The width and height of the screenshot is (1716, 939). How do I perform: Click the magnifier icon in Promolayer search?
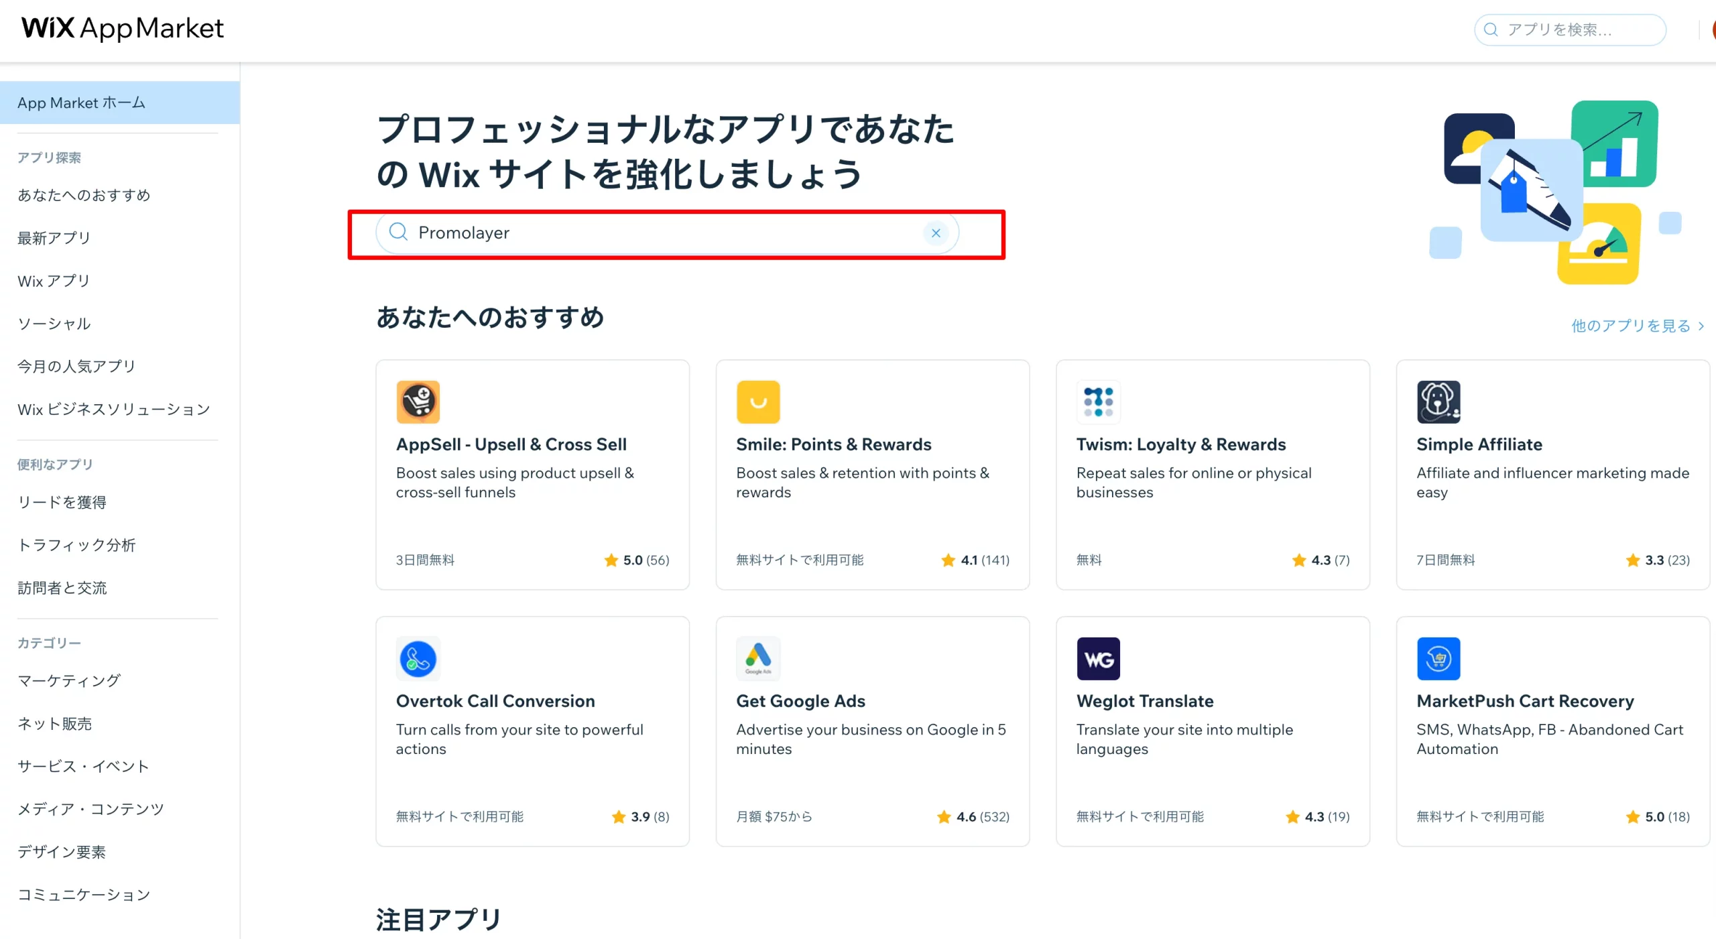click(398, 232)
